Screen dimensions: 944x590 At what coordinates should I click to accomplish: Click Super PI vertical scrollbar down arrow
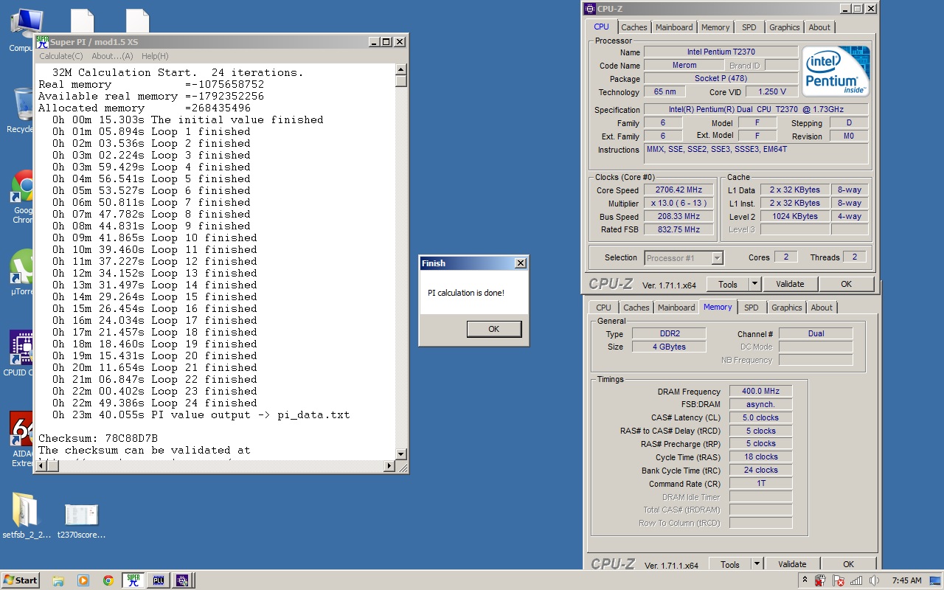pos(401,454)
